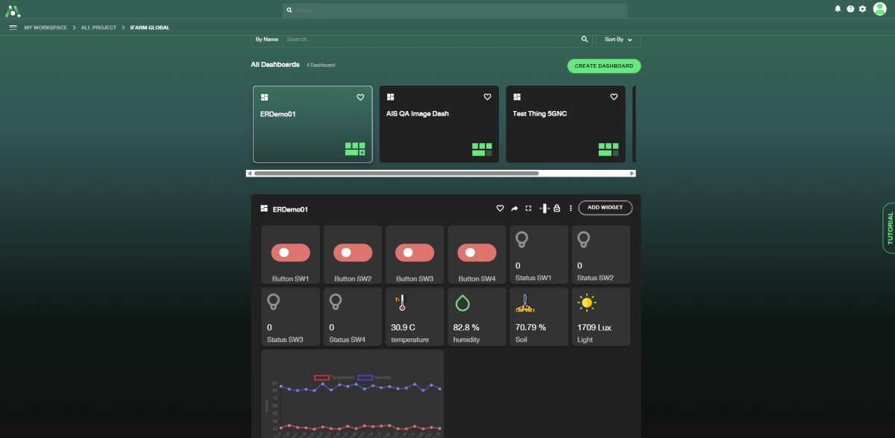Open the notifications bell
The image size is (895, 438).
tap(838, 9)
